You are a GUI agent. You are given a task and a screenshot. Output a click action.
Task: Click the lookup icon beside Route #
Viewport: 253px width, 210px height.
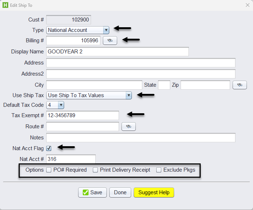(x=129, y=127)
